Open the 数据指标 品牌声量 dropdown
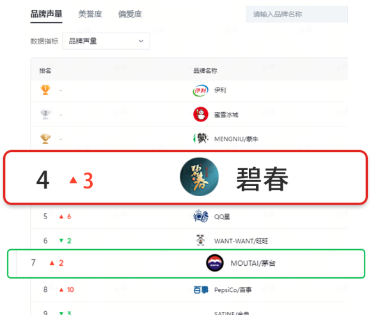 tap(106, 41)
